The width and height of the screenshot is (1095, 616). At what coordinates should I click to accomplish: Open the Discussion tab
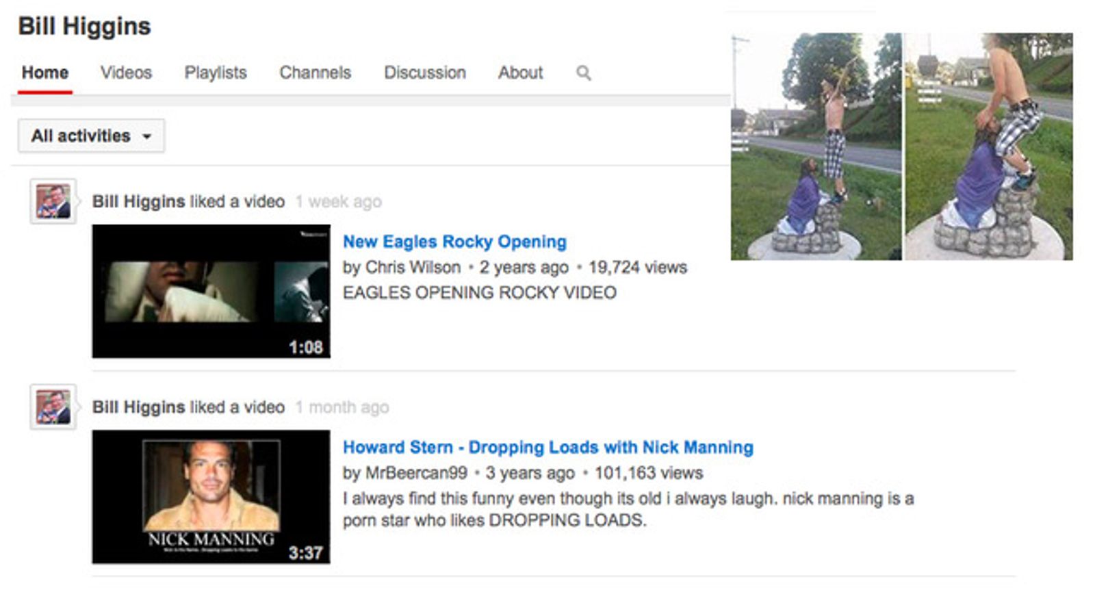[425, 73]
